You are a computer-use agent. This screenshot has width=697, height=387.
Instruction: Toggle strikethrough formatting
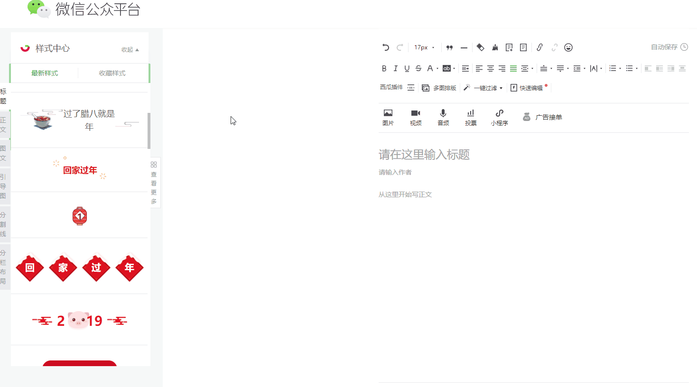coord(418,69)
